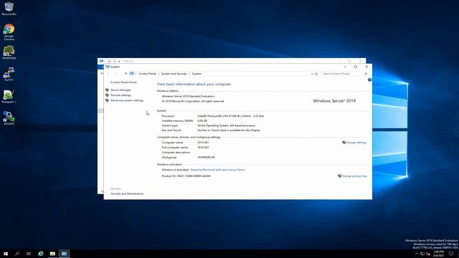Refresh the System window address bar
This screenshot has width=459, height=258.
(x=316, y=74)
